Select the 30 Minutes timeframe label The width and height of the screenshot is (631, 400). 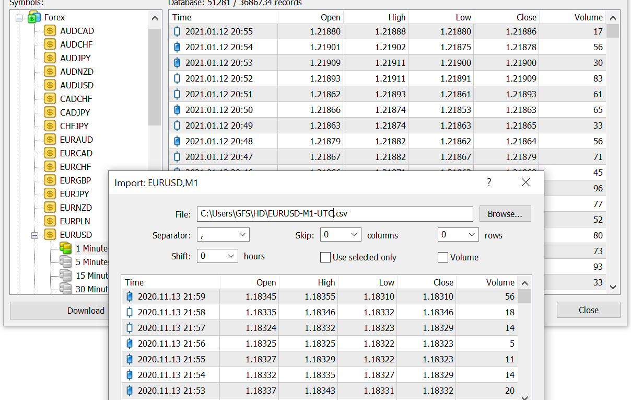[92, 289]
